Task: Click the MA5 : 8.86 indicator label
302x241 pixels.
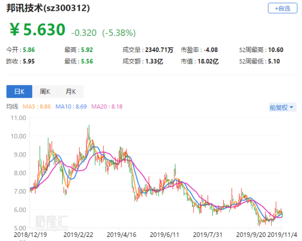Action: (x=37, y=107)
